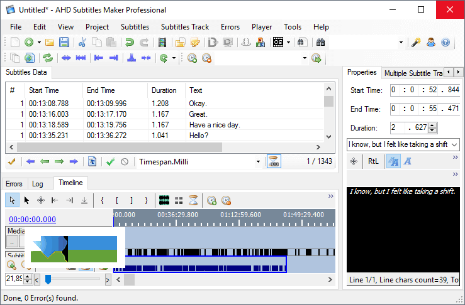Switch to the Errors tab
The image size is (465, 305).
click(x=14, y=184)
